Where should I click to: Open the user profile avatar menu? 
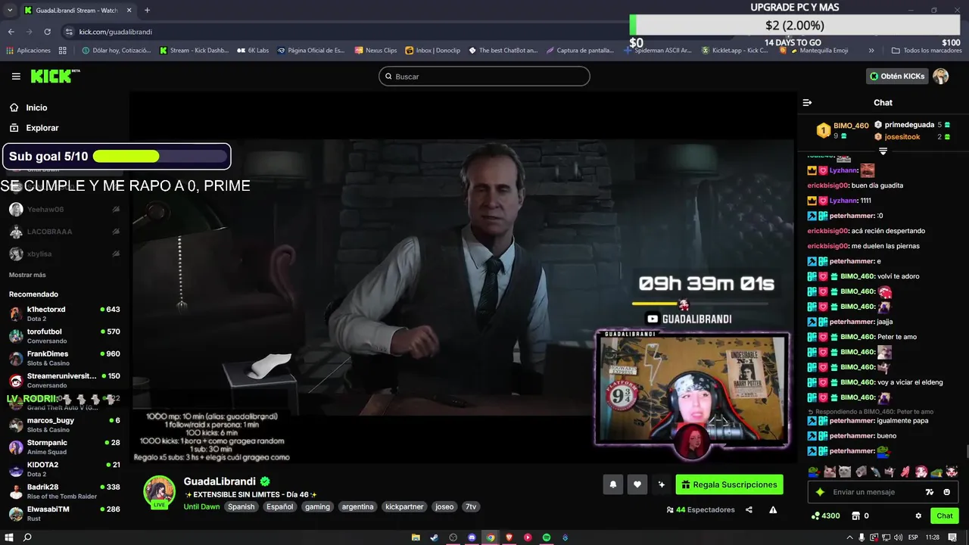pyautogui.click(x=941, y=76)
